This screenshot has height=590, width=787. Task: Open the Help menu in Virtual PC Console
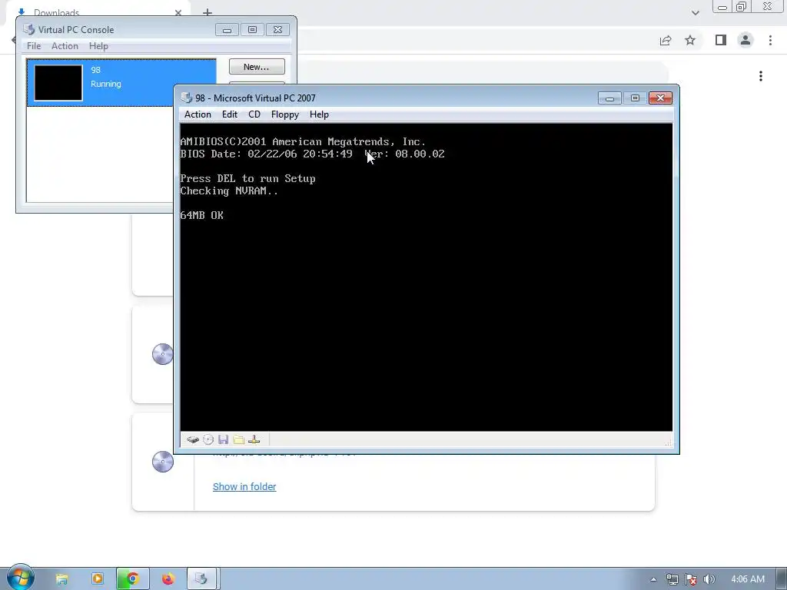pyautogui.click(x=98, y=45)
